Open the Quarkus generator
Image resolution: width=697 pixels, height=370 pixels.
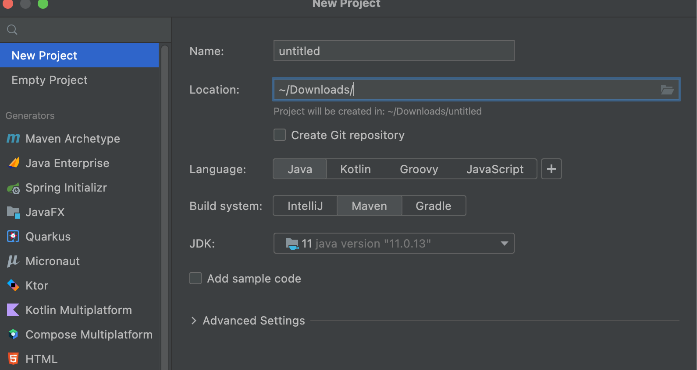[79, 236]
